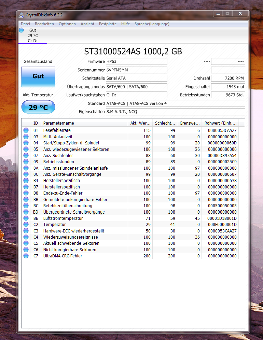Click the Drehzahl field 7200 RPM

click(x=228, y=78)
